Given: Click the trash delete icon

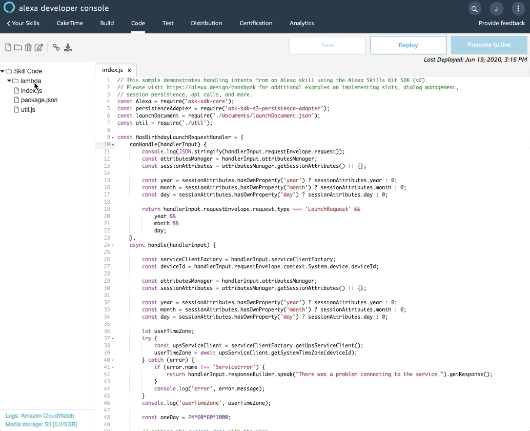Looking at the screenshot, I should point(28,48).
